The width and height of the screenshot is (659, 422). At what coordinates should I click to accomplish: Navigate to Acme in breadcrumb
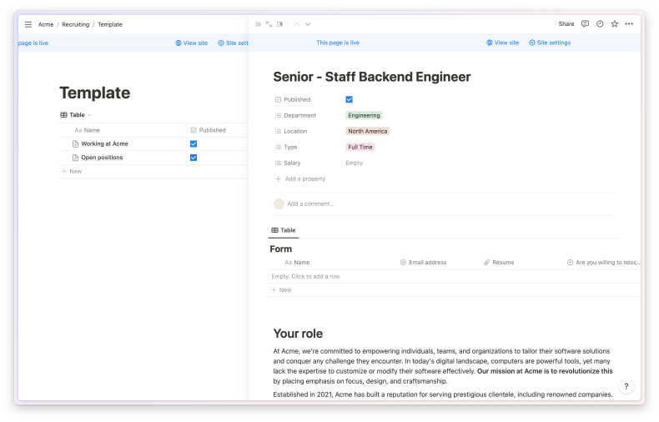coord(46,24)
